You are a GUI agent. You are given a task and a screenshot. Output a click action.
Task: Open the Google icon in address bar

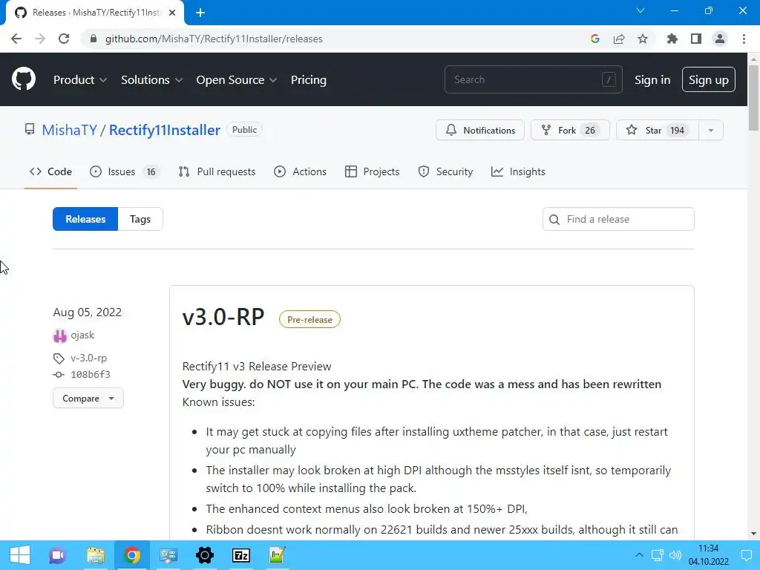click(x=595, y=39)
